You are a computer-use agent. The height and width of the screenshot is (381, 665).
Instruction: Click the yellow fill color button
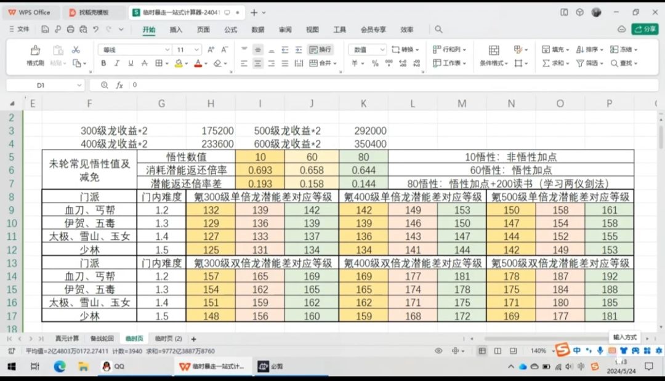179,63
